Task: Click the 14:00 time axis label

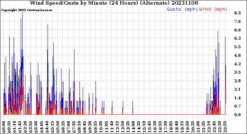Action: pos(133,127)
